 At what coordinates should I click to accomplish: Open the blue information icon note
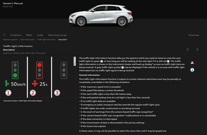click(192, 70)
